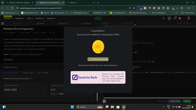196x110 pixels.
Task: Click the GeeksforGeeks logo in header
Action: (98, 18)
